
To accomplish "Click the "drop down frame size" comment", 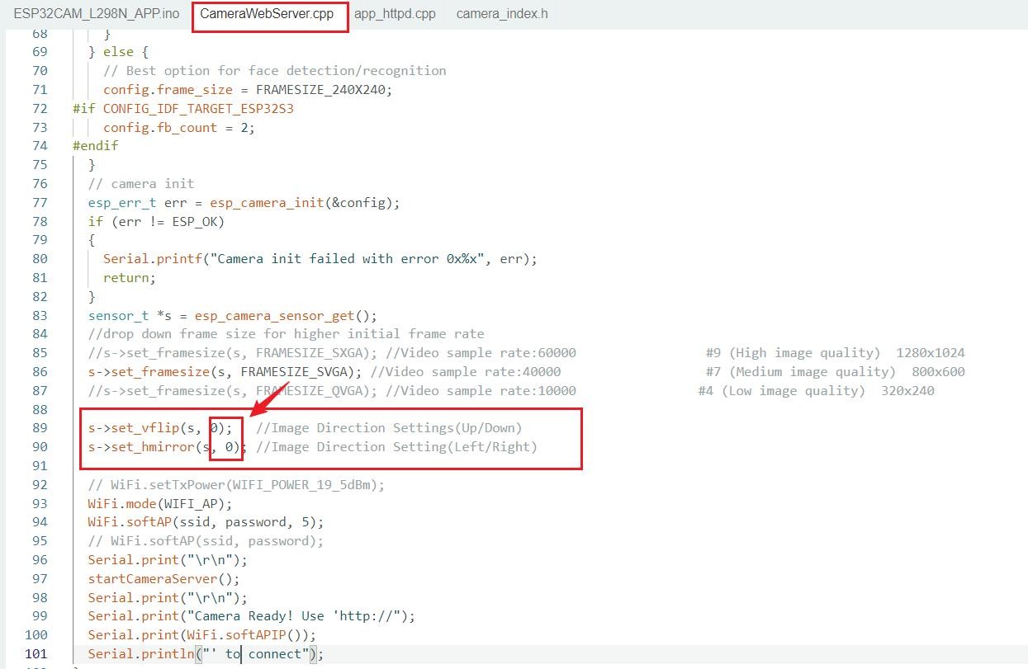I will click(x=287, y=334).
